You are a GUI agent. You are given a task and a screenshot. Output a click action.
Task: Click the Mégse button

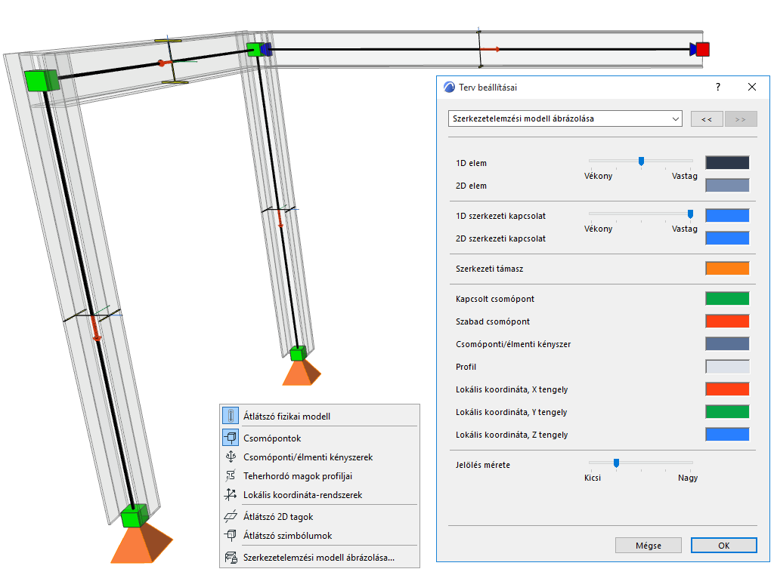click(648, 546)
